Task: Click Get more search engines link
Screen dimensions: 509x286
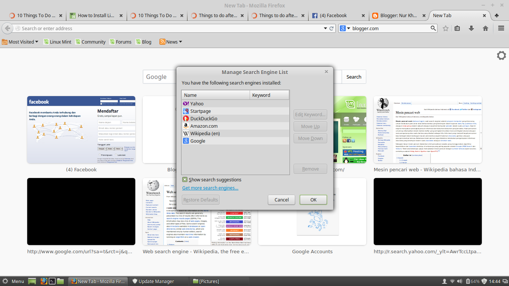Action: [x=210, y=188]
